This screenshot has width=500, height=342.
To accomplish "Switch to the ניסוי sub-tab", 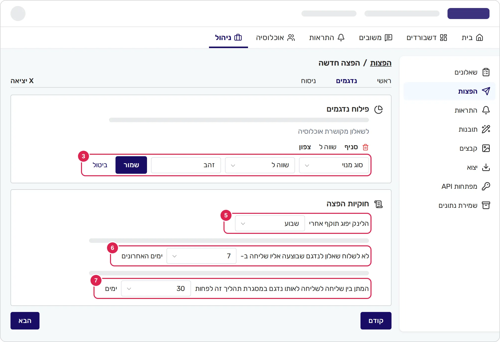I will pyautogui.click(x=308, y=81).
